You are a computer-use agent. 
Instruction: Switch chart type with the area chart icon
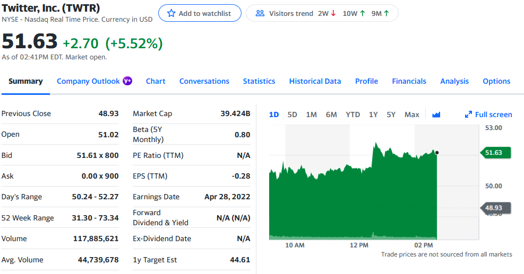[436, 114]
